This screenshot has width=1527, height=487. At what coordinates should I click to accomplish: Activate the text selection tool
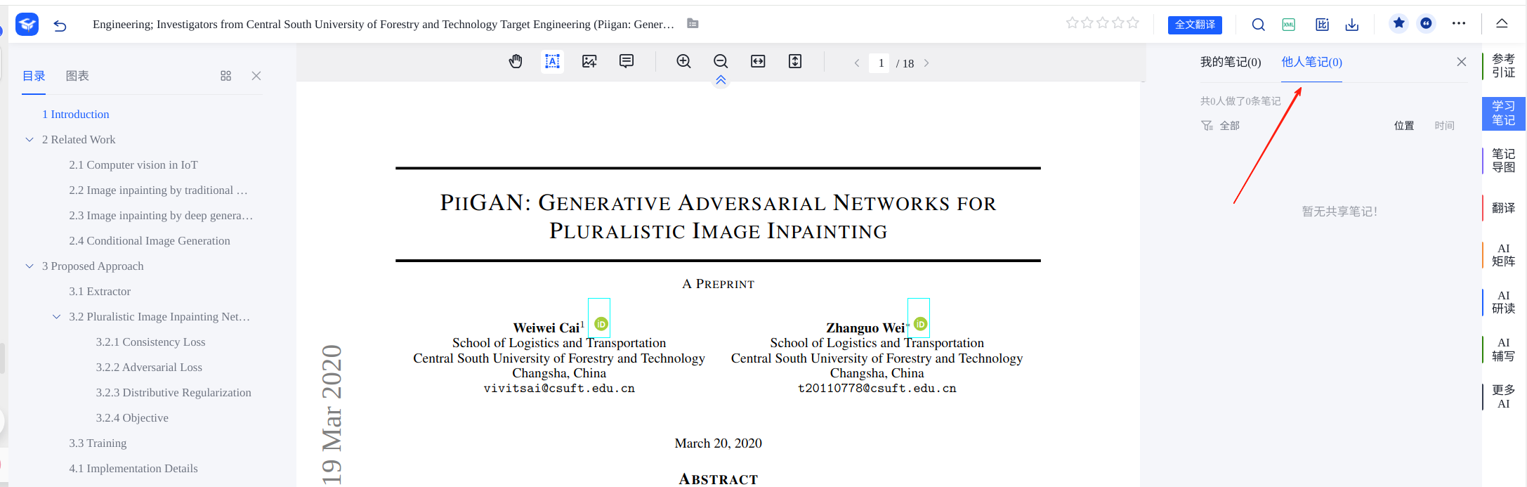(553, 62)
